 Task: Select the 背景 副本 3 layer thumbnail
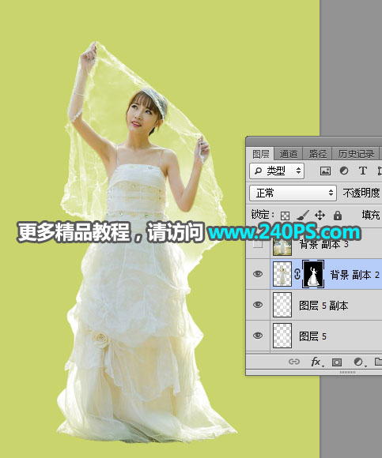pos(282,246)
